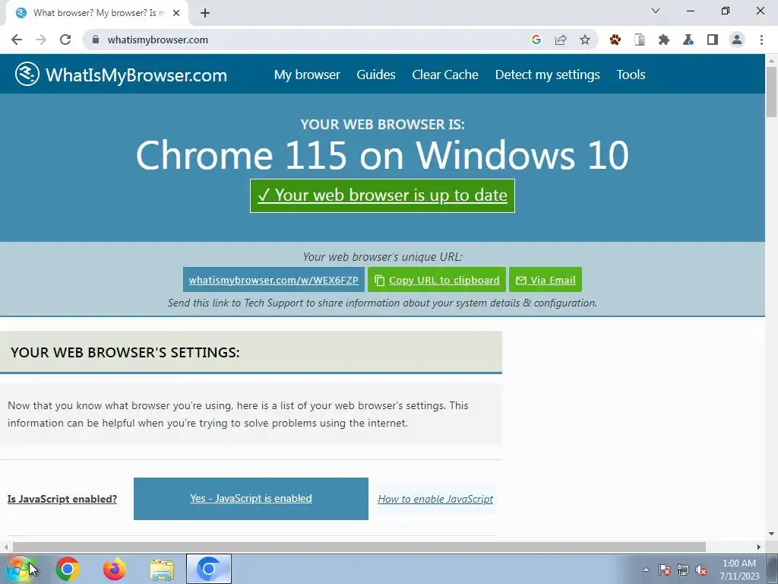Open the paw print extension
The image size is (778, 584).
pyautogui.click(x=615, y=40)
